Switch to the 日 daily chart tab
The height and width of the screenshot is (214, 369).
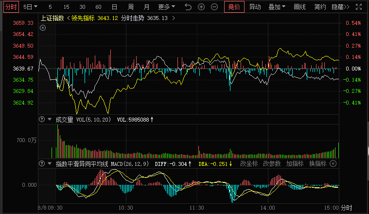coord(114,7)
